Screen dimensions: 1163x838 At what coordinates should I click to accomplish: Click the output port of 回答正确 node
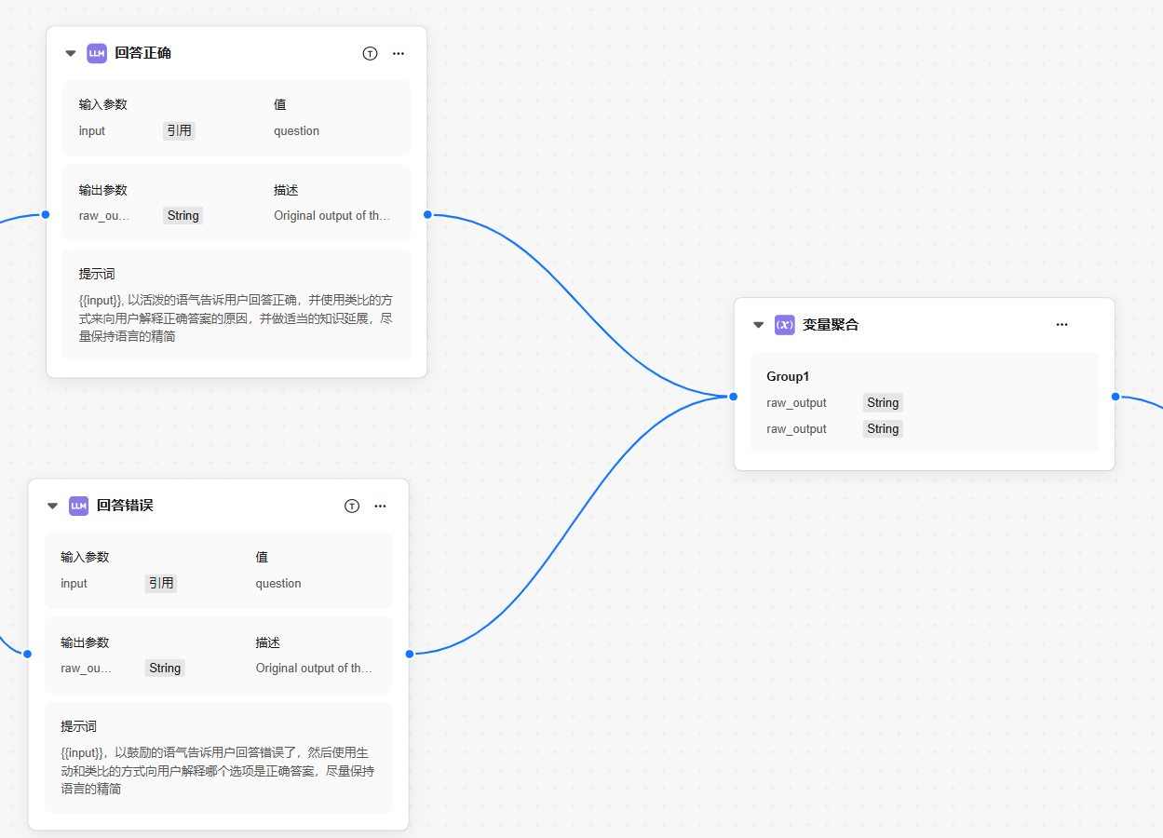tap(427, 215)
